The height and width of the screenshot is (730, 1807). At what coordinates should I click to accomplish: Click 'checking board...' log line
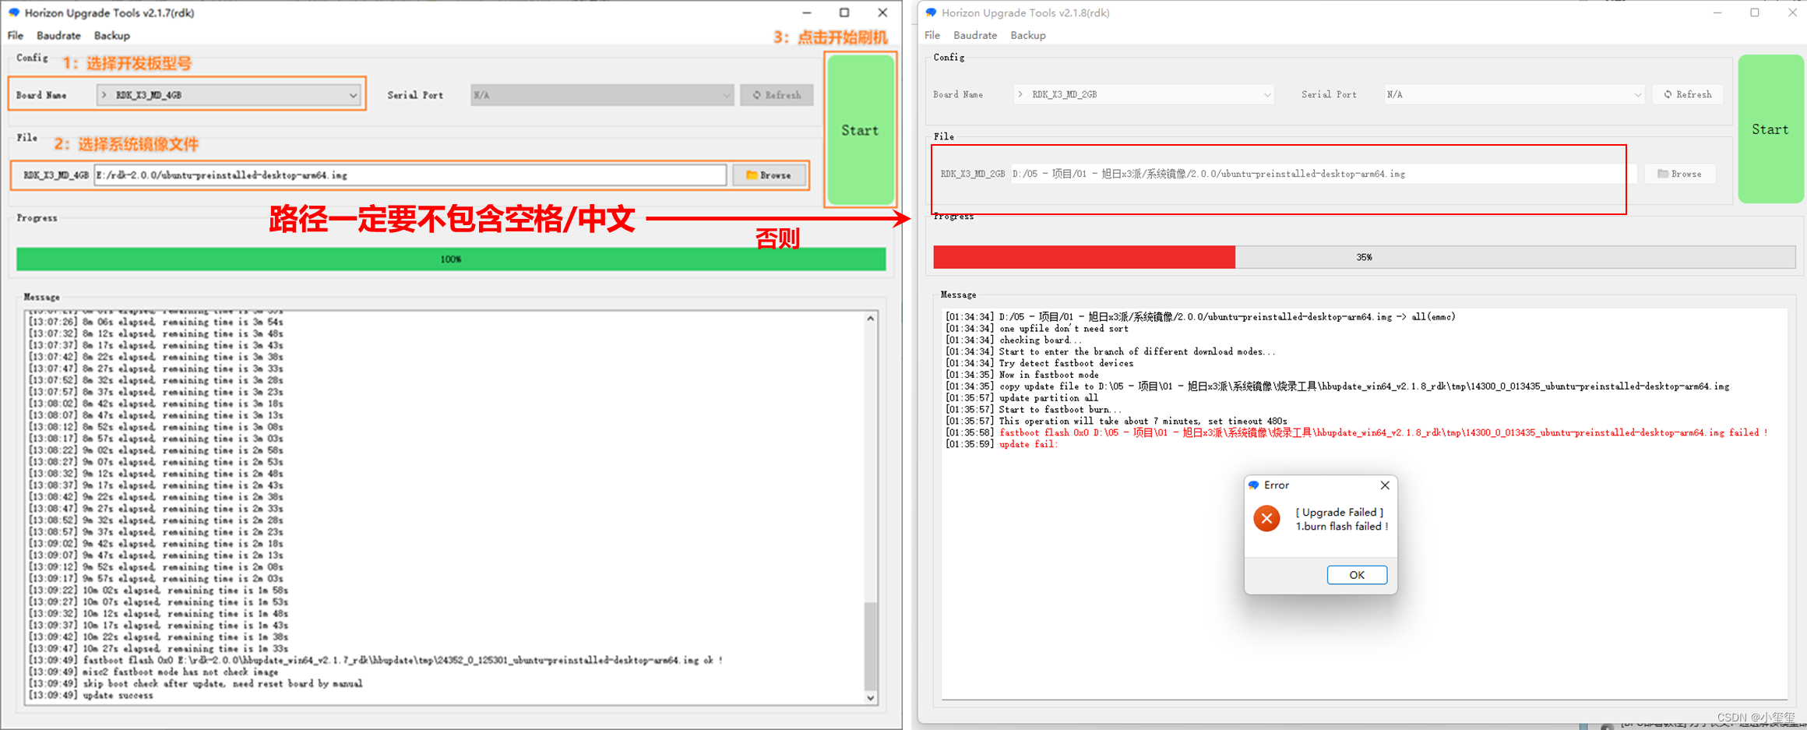(x=1013, y=340)
